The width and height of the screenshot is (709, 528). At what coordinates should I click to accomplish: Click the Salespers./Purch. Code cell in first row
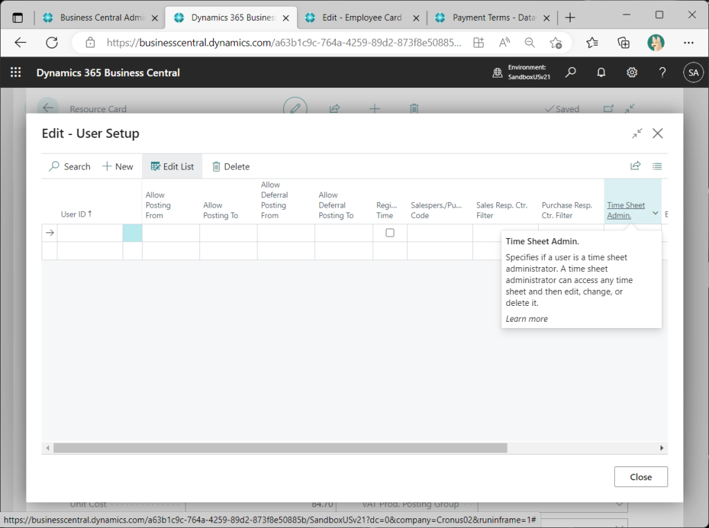440,233
